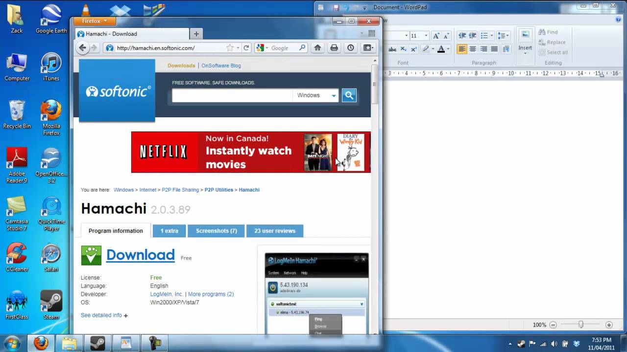Open the Netflix banner advertisement
The height and width of the screenshot is (352, 627).
(251, 152)
